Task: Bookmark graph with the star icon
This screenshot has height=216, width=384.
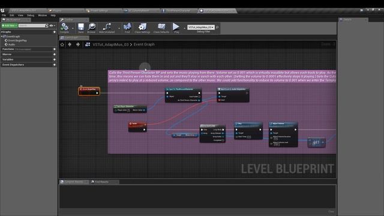Action: (x=62, y=44)
